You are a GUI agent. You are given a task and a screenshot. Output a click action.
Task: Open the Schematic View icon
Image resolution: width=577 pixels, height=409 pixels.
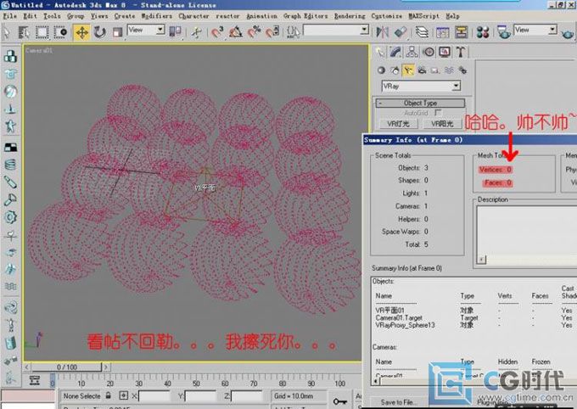point(461,32)
